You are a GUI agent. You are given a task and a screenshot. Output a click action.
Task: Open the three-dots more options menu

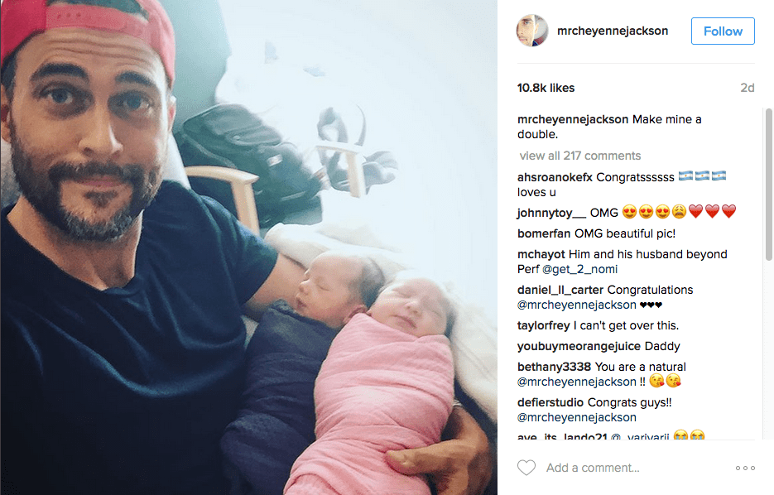[745, 468]
